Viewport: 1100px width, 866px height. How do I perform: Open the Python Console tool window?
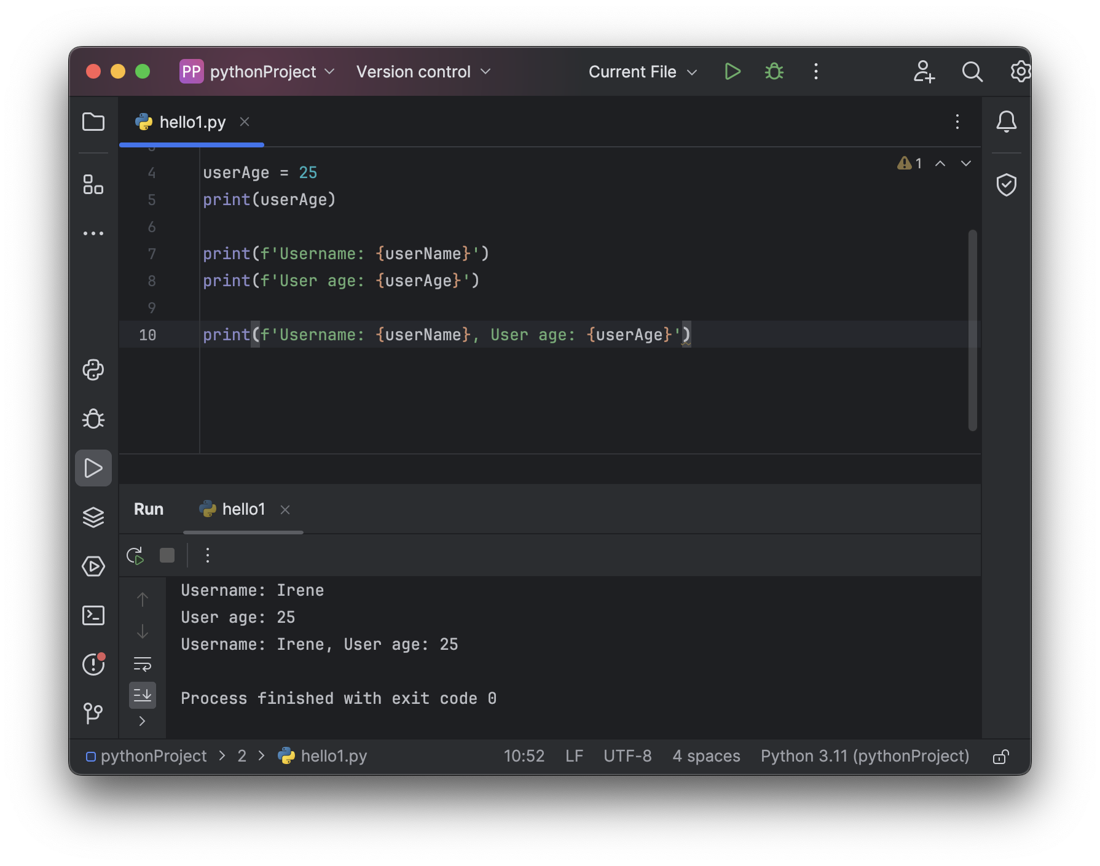(x=93, y=370)
